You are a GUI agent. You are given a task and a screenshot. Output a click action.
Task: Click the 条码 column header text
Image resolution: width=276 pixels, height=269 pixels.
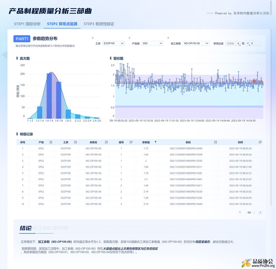(x=188, y=142)
